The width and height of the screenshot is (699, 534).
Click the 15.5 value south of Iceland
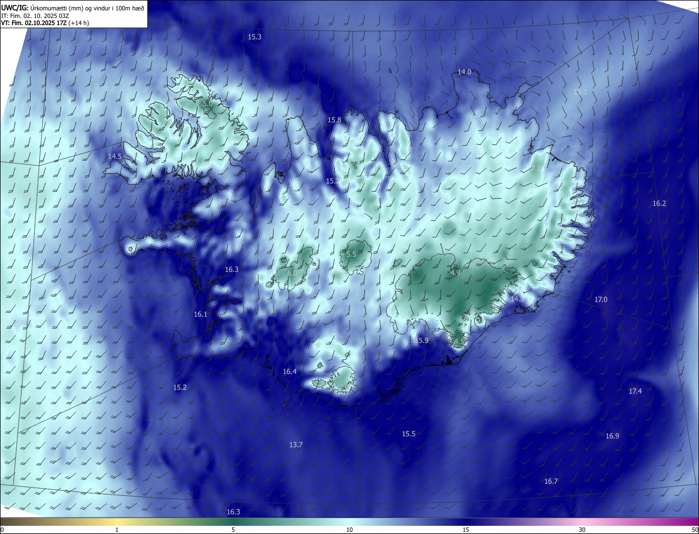(x=408, y=434)
